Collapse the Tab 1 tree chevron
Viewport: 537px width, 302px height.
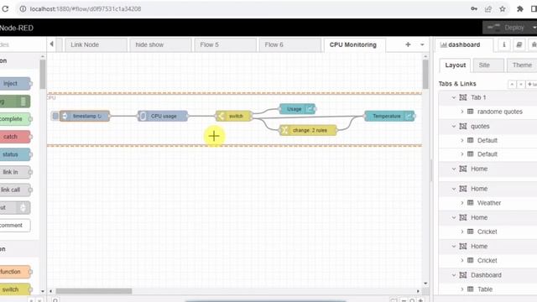[453, 97]
